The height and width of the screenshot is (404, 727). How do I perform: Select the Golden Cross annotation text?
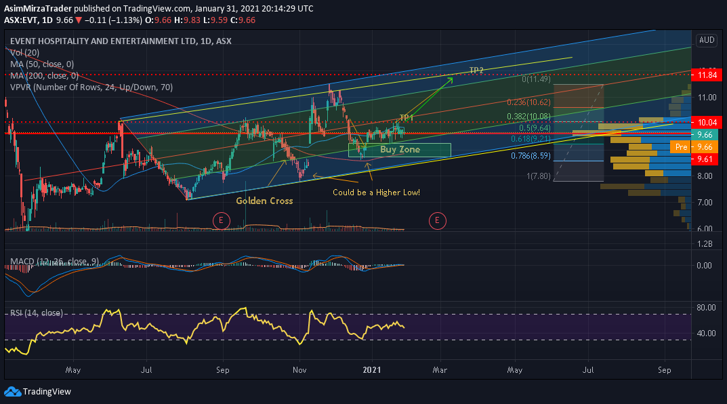pos(264,201)
